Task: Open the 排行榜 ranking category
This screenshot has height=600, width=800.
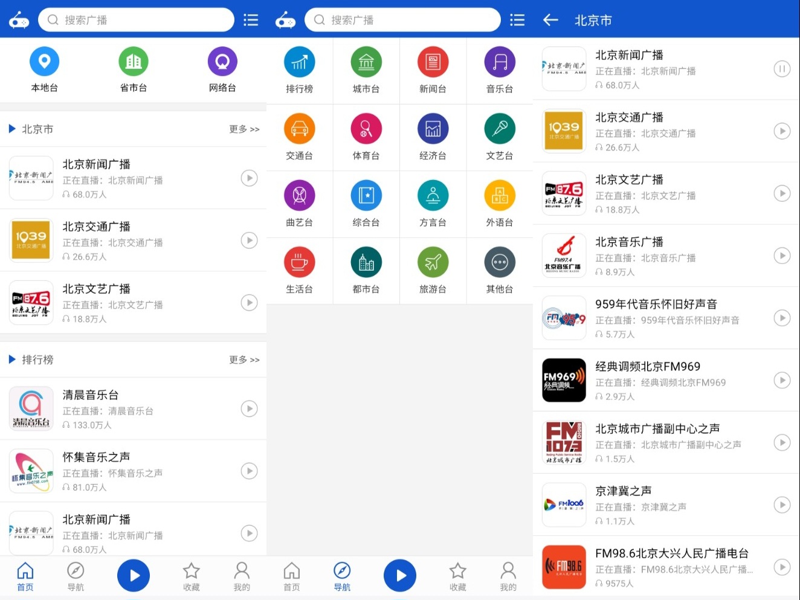Action: [300, 71]
